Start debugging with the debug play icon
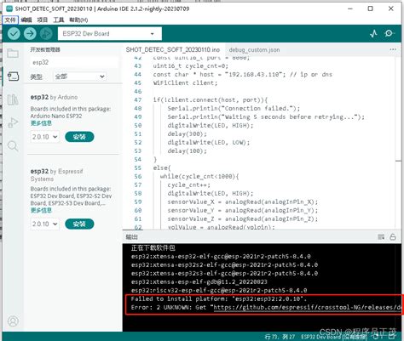This screenshot has width=404, height=341. [46, 34]
